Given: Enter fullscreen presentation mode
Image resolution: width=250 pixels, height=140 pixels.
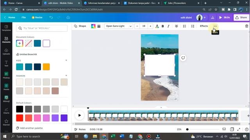Looking at the screenshot, I should 239,129.
